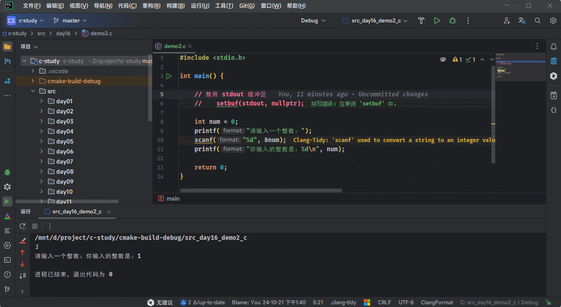Click the UTF-8 encoding button

406,302
